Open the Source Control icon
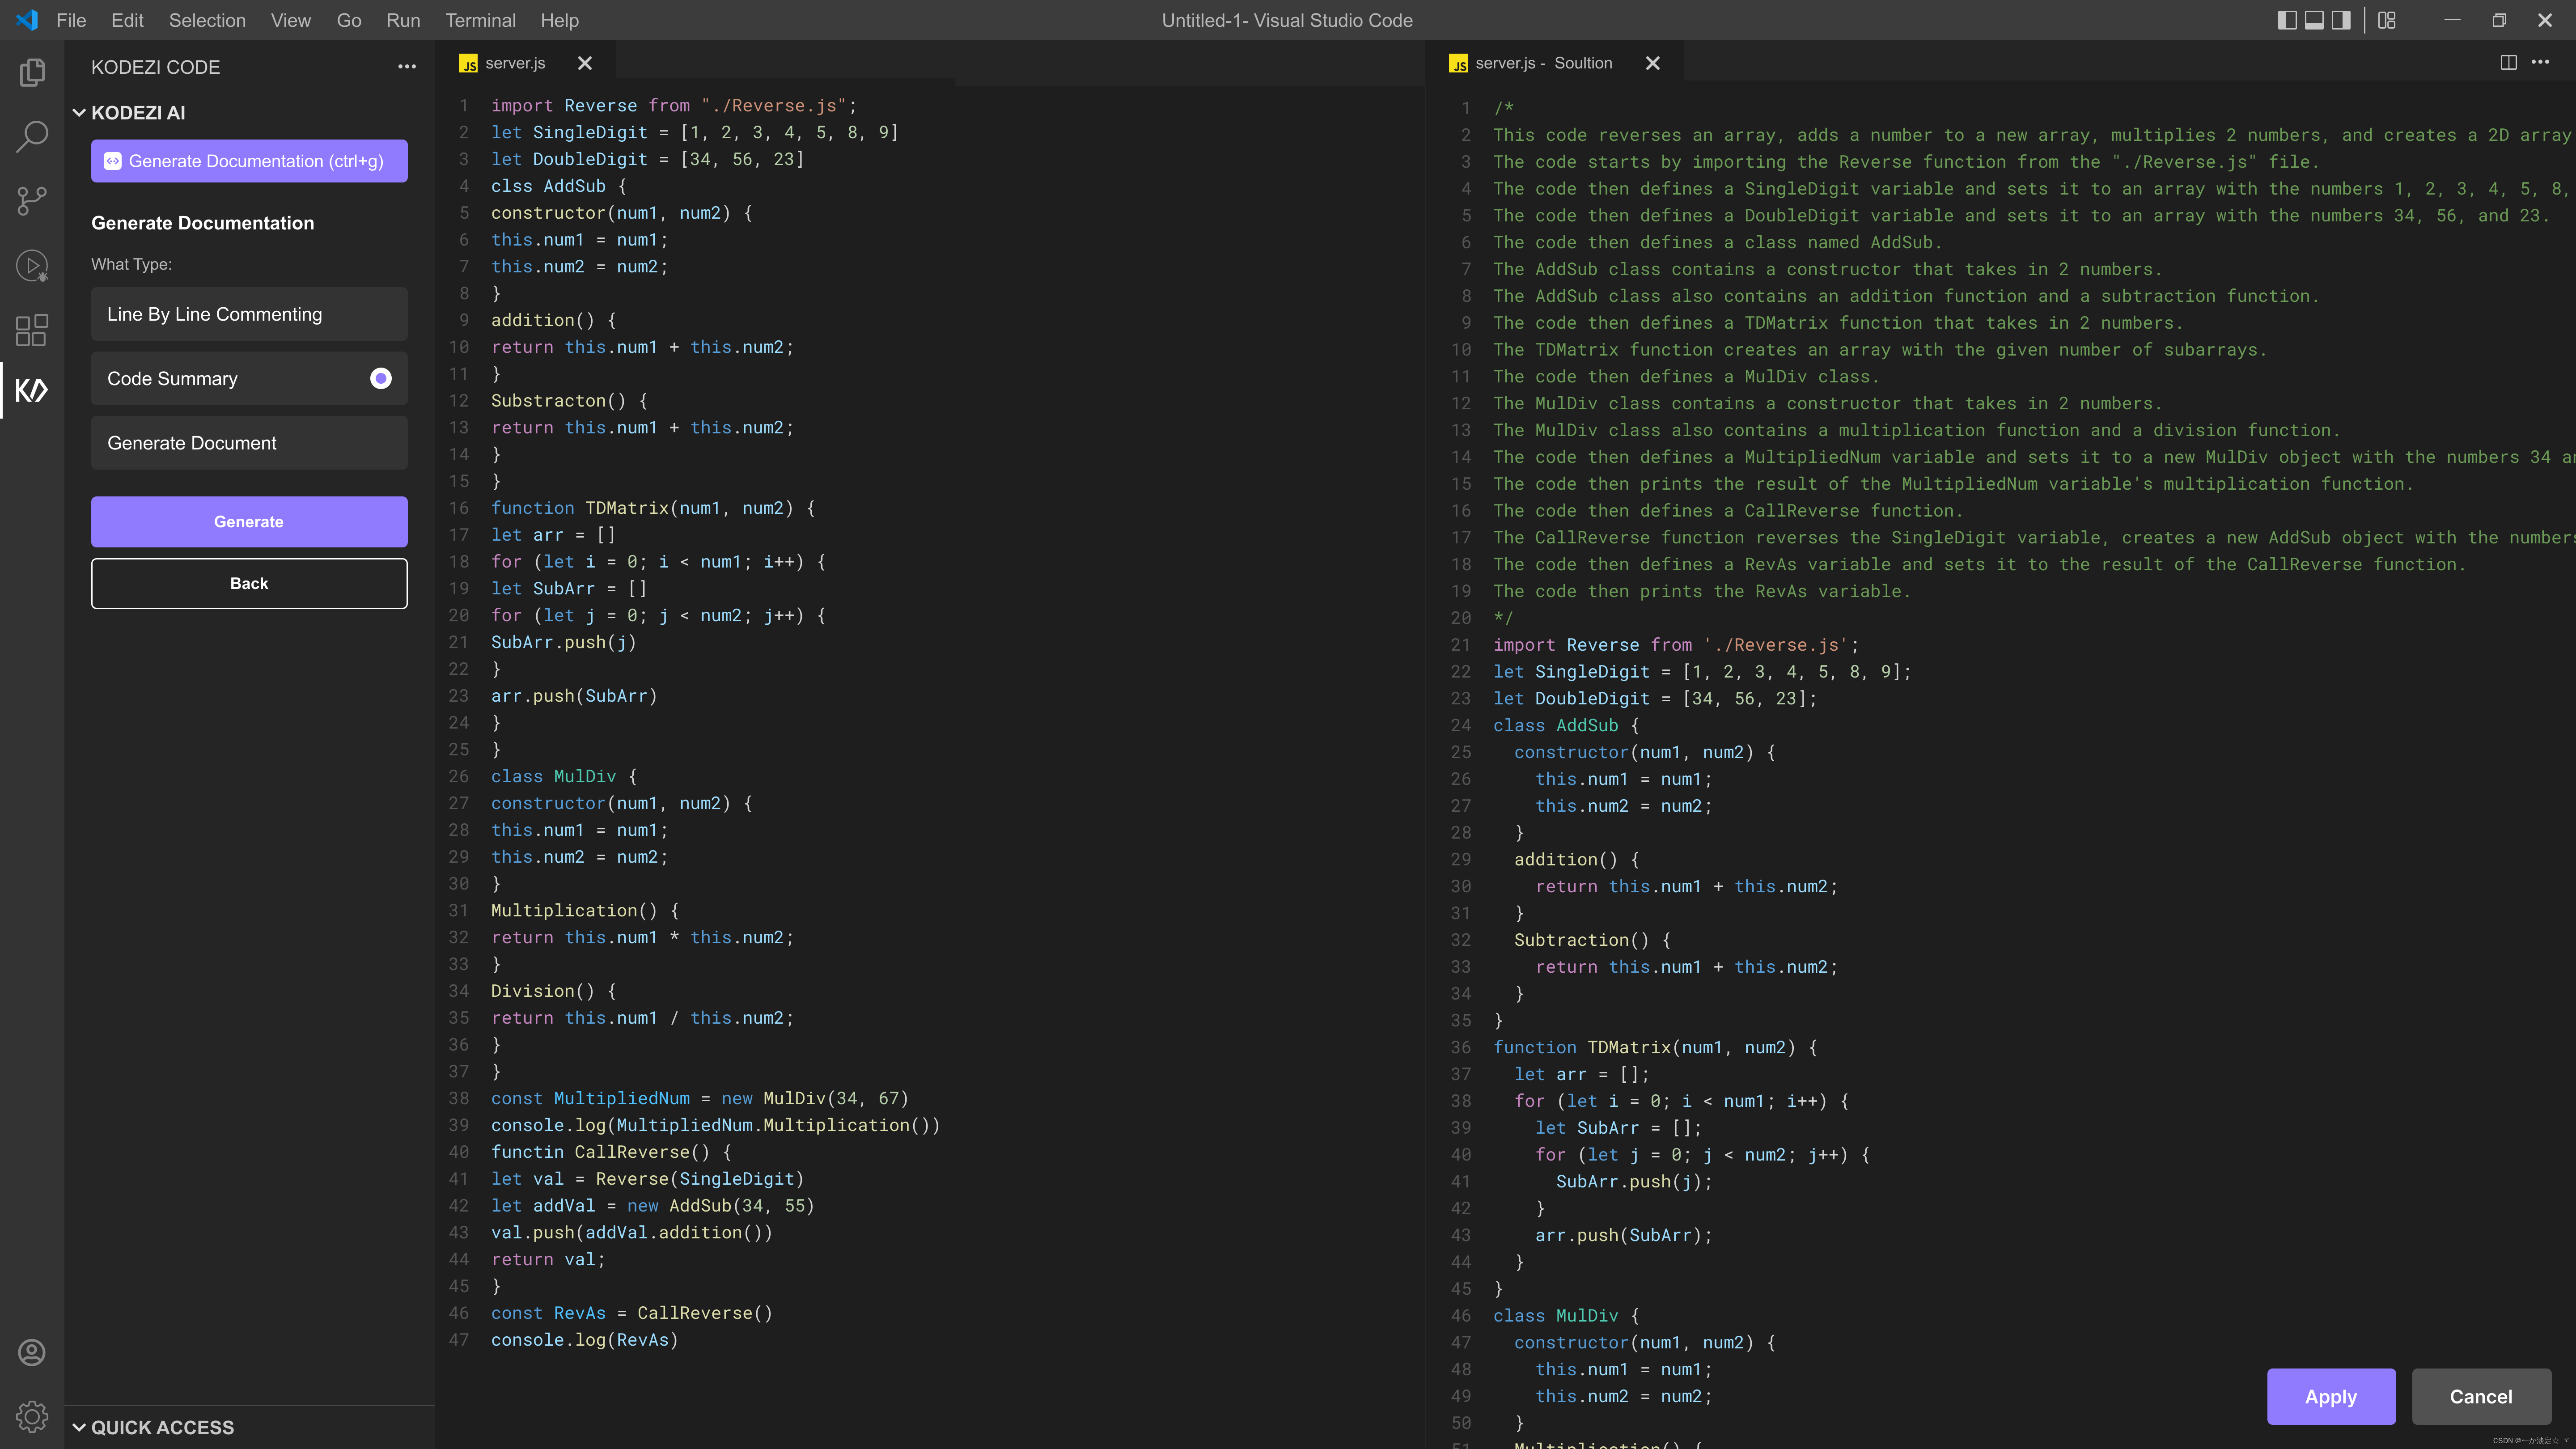The height and width of the screenshot is (1449, 2576). (x=32, y=201)
